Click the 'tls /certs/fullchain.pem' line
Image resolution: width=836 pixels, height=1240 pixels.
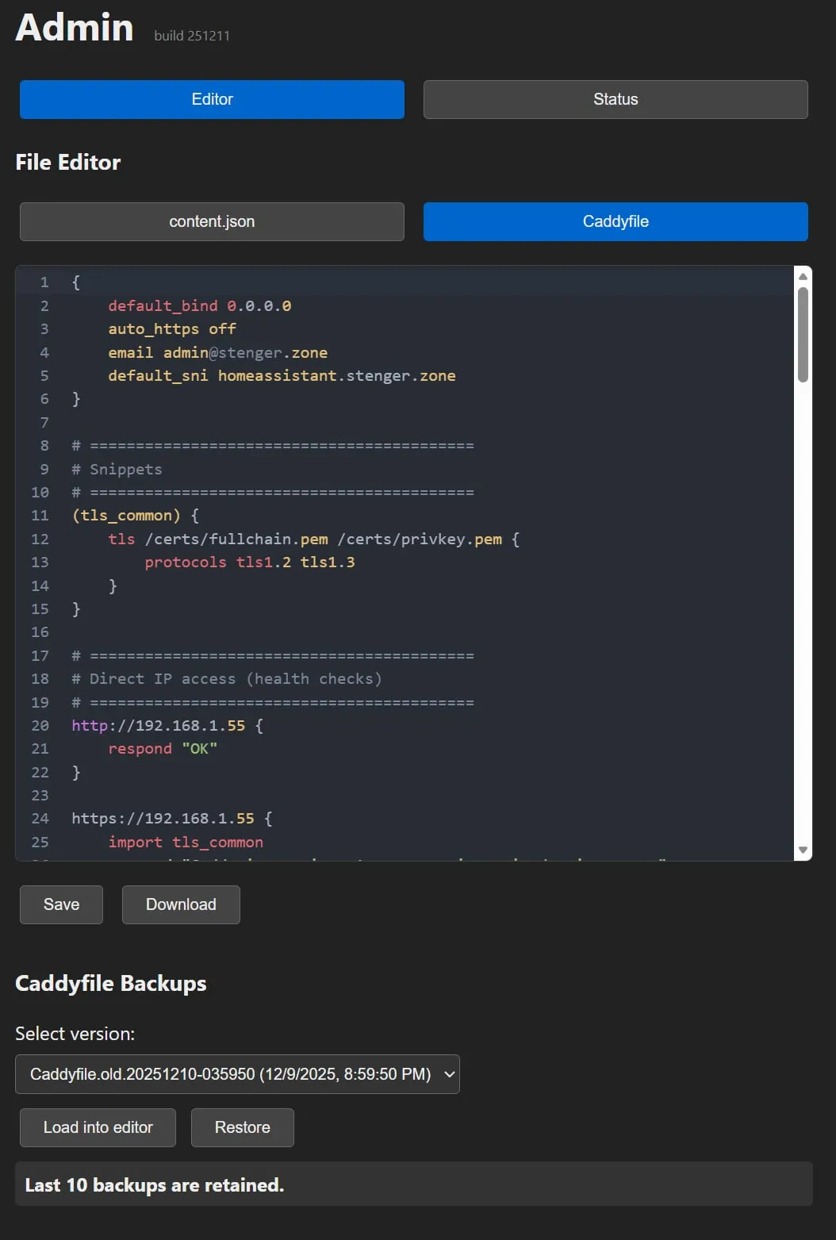[313, 539]
